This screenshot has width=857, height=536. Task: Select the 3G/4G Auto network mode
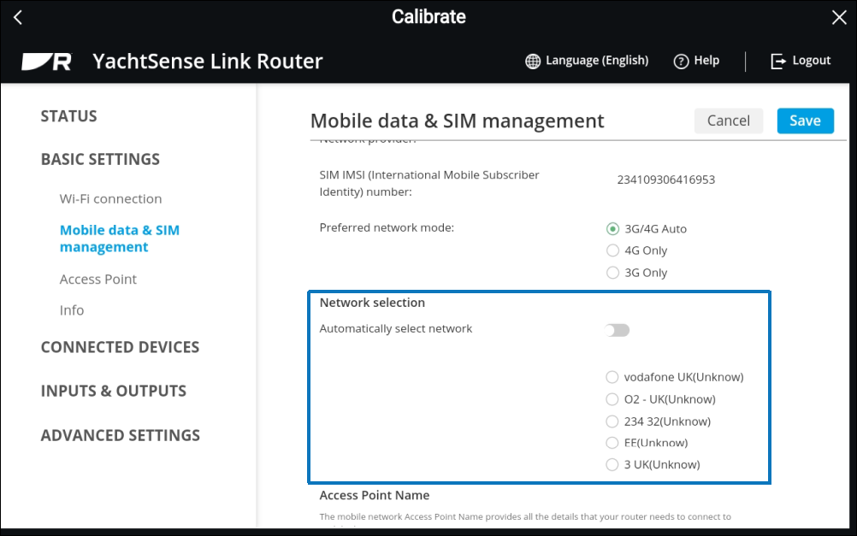click(612, 229)
